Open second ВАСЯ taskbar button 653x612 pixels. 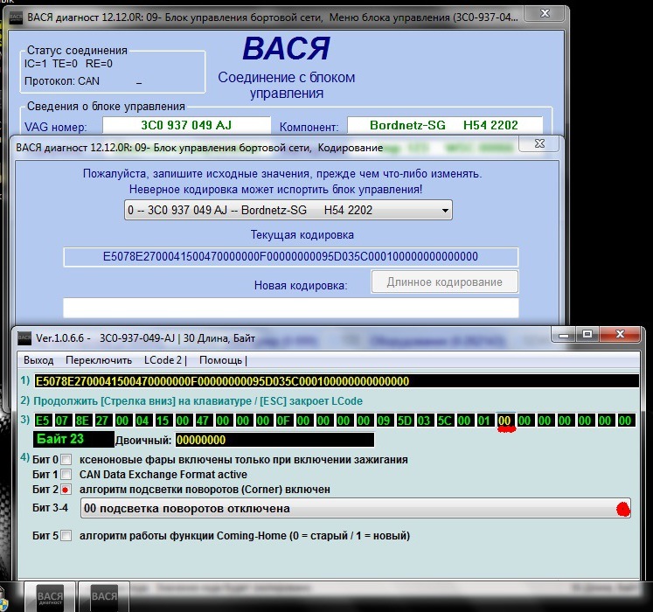point(104,597)
